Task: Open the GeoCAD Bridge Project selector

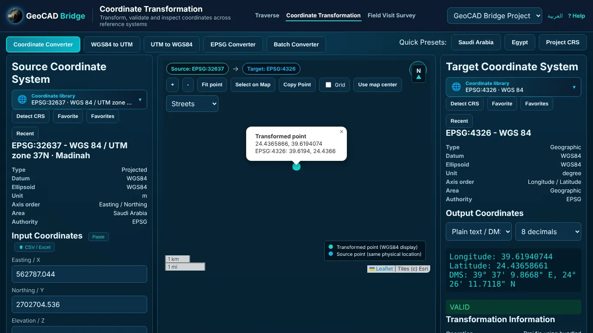Action: click(x=494, y=16)
